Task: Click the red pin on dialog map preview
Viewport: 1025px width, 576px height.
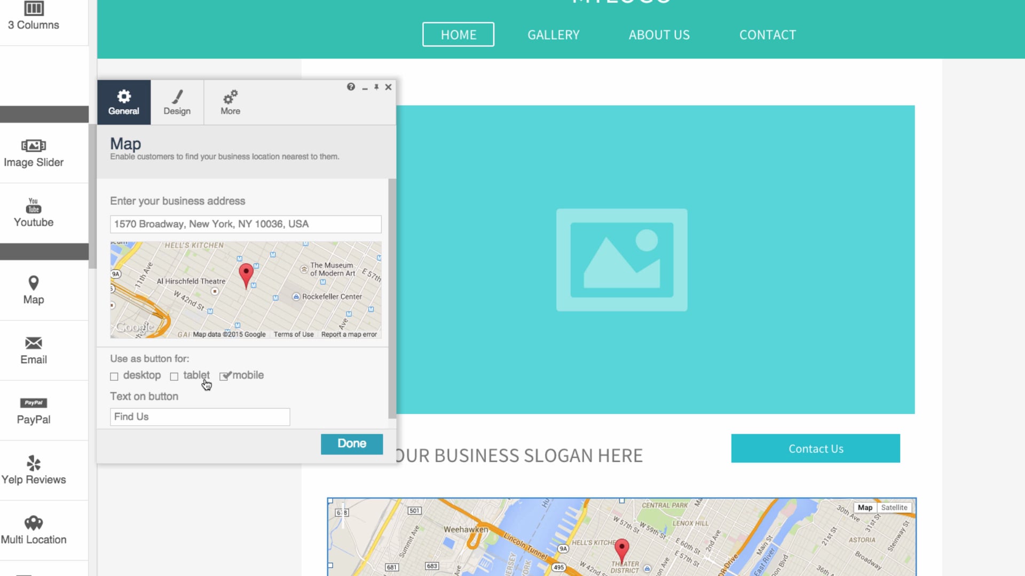Action: pyautogui.click(x=246, y=275)
